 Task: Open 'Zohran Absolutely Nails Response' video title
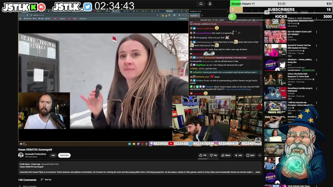click(298, 75)
